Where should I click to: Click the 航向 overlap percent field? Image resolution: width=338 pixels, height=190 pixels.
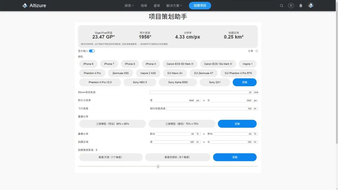click(178, 134)
